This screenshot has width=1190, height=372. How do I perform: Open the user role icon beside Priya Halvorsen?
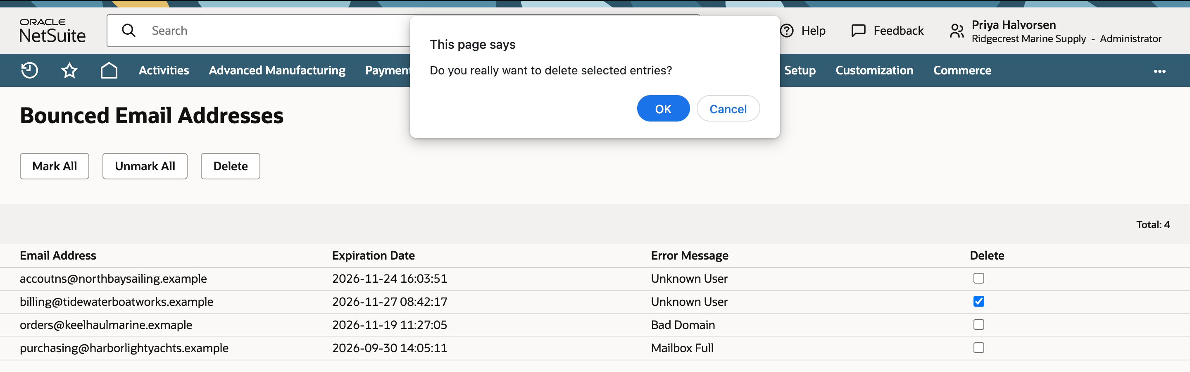pos(957,31)
